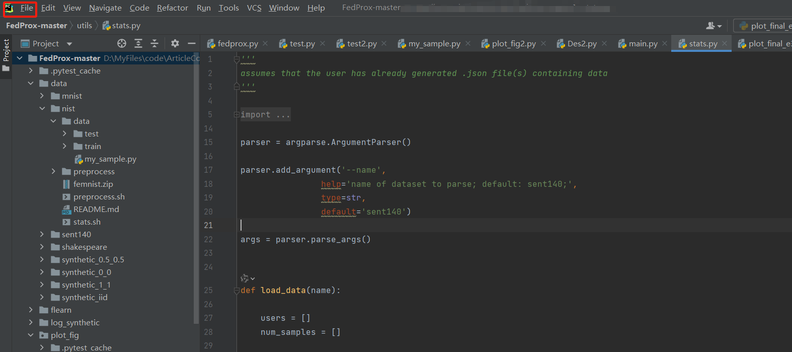The height and width of the screenshot is (352, 792).
Task: Open the Refactor menu
Action: click(x=172, y=8)
